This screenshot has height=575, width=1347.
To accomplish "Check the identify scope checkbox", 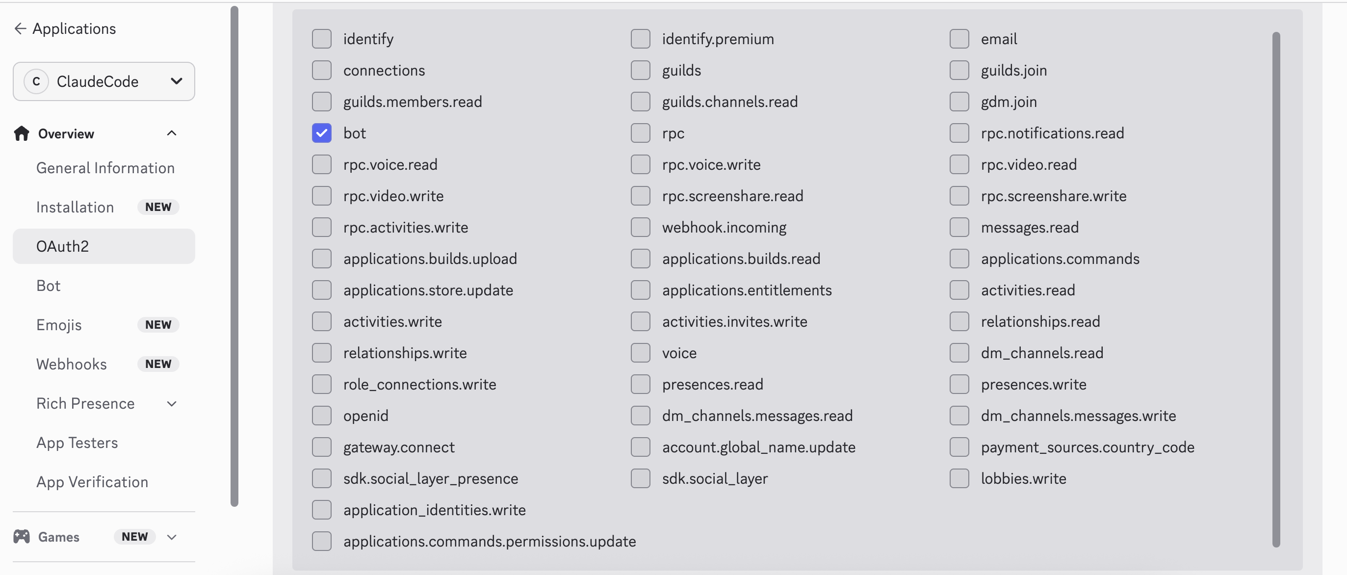I will [x=322, y=39].
